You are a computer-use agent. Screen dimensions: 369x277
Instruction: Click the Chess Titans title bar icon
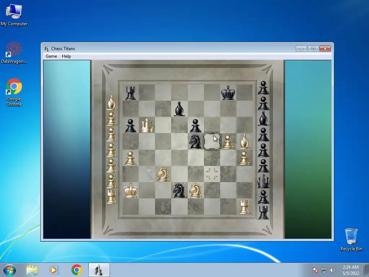pos(46,49)
